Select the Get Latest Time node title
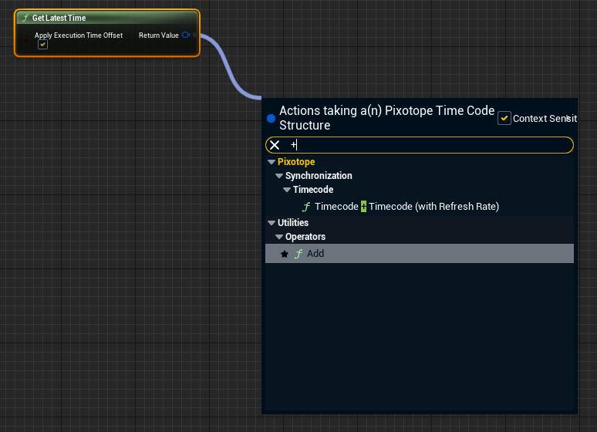 click(59, 18)
